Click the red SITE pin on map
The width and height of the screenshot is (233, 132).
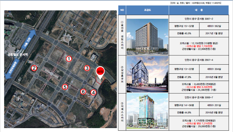click(100, 73)
